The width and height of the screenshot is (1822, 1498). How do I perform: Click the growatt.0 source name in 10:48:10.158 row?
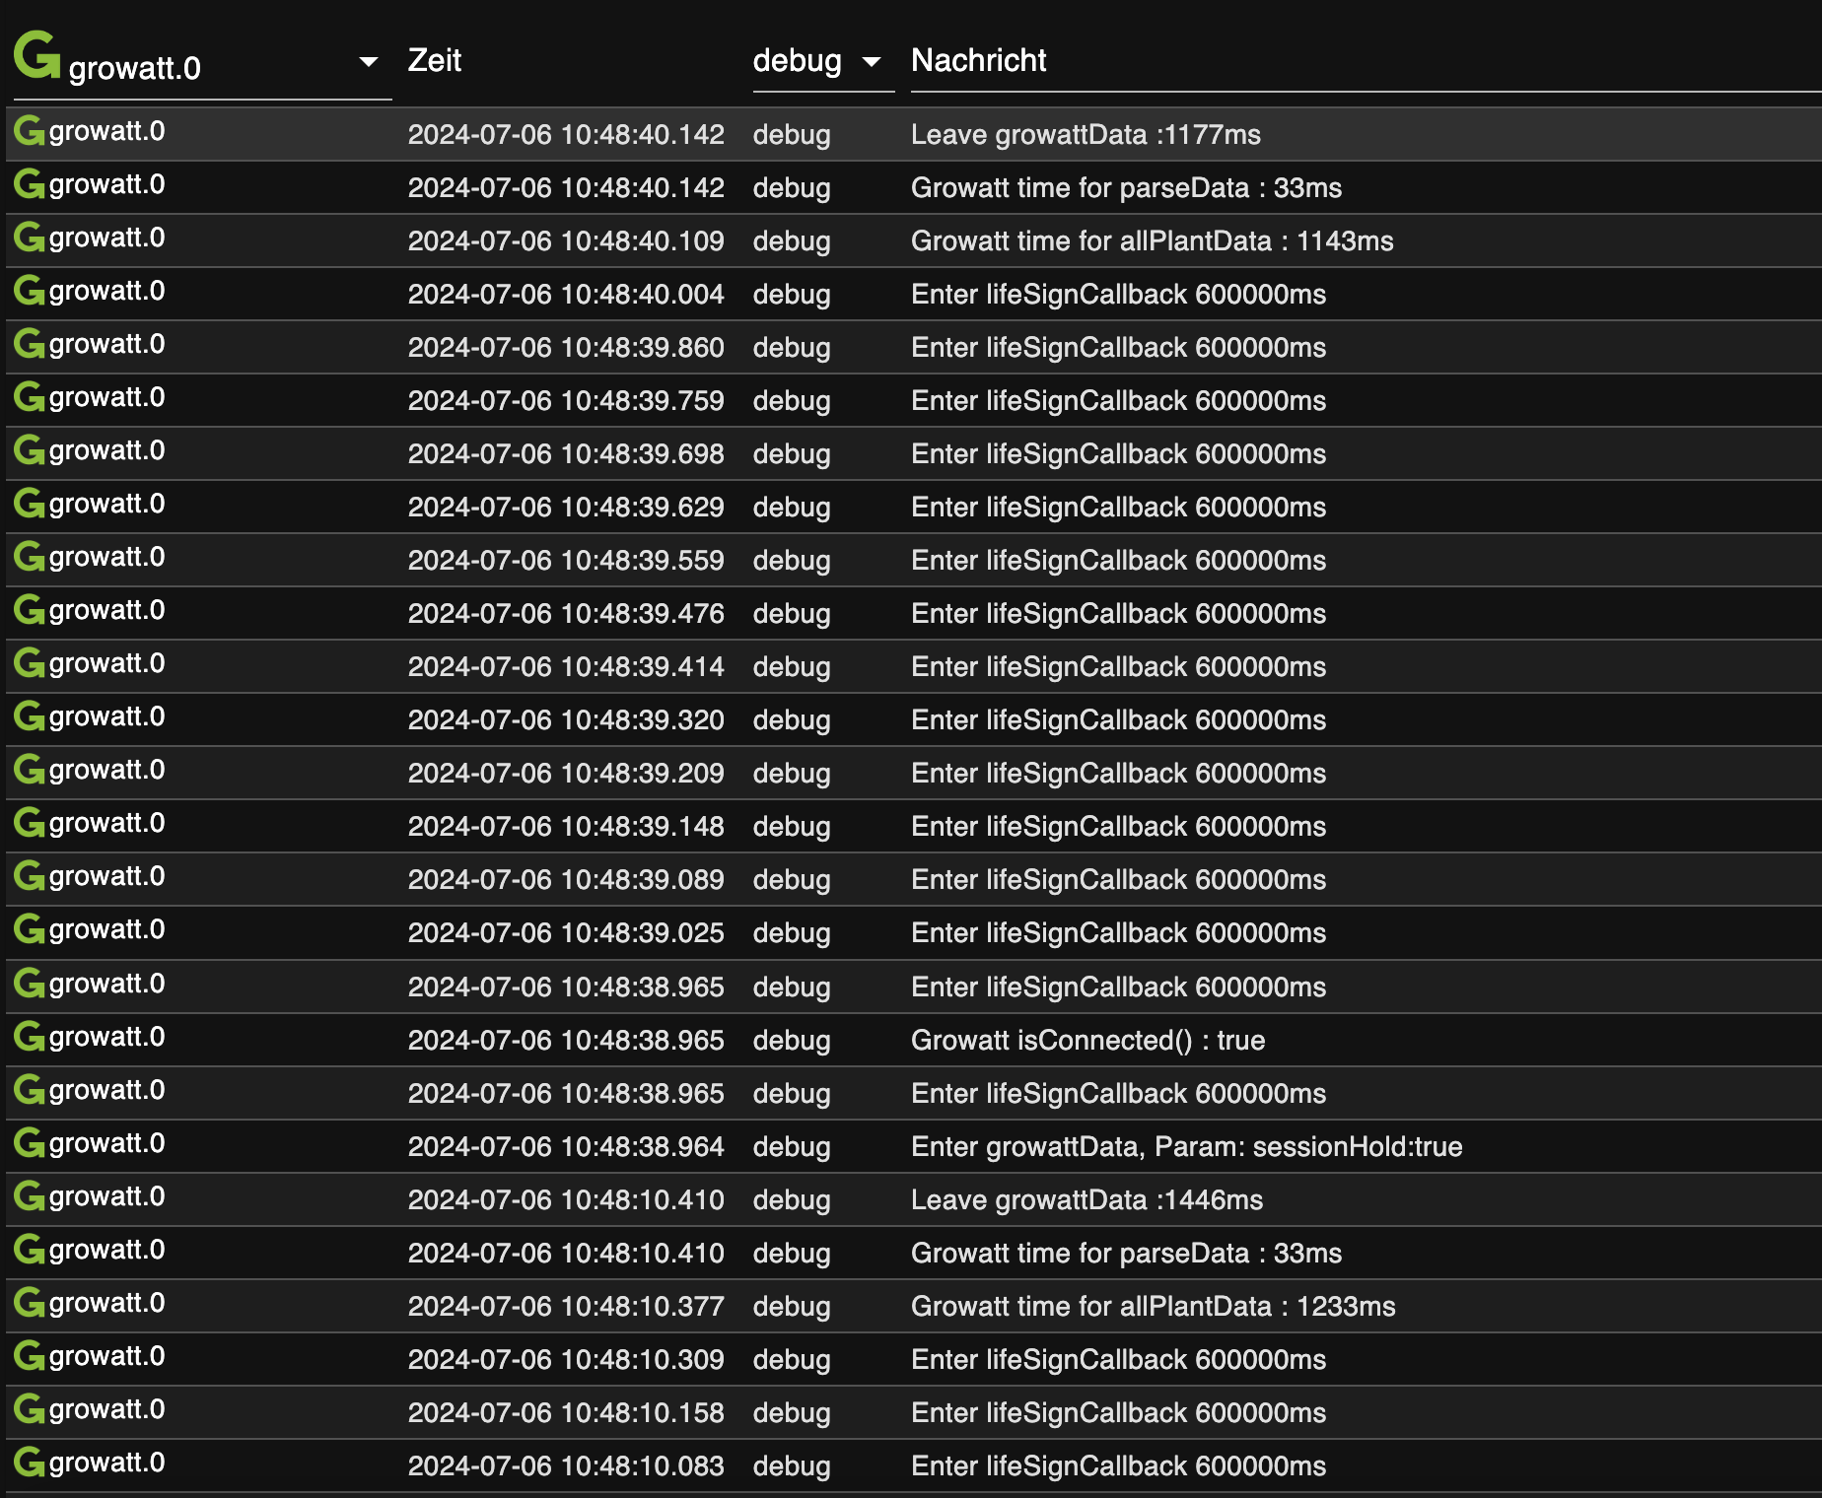[x=106, y=1409]
